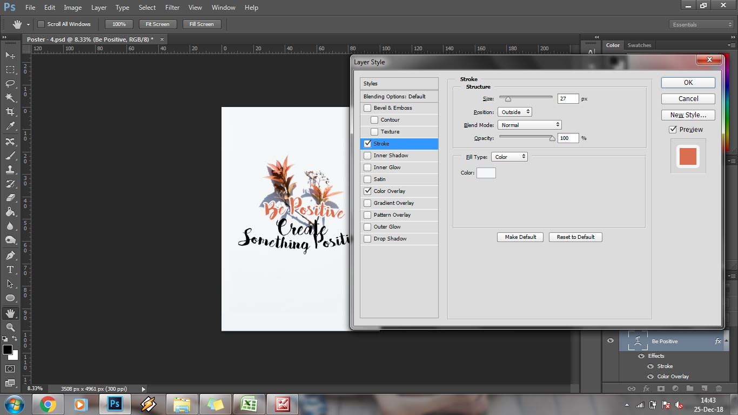
Task: Open the Filter menu
Action: coord(172,8)
